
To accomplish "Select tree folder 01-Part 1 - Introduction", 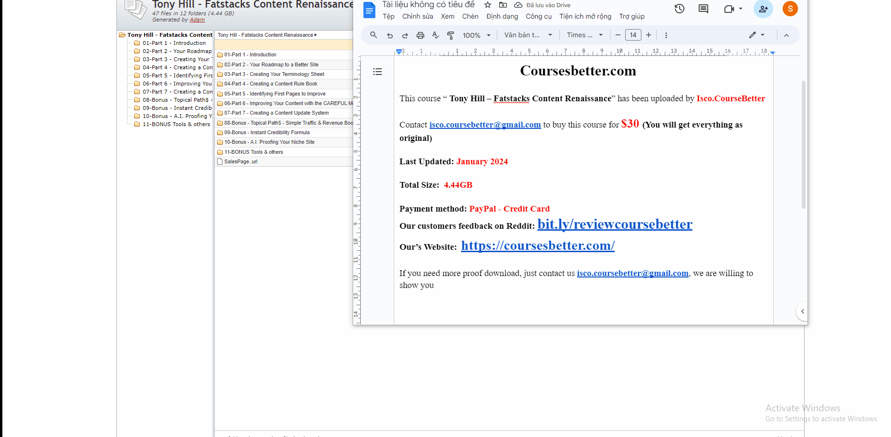I will [174, 43].
